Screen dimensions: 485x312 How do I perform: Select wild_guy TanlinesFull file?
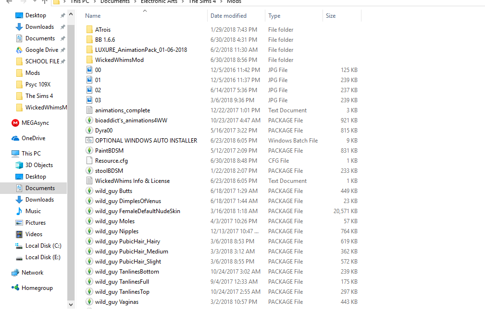pos(122,281)
